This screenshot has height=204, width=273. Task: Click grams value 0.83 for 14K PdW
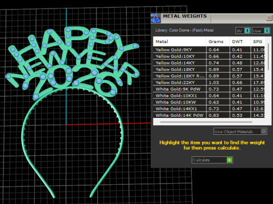[x=214, y=115]
